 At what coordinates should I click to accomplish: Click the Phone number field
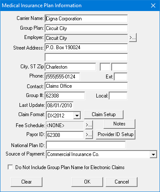(62, 77)
